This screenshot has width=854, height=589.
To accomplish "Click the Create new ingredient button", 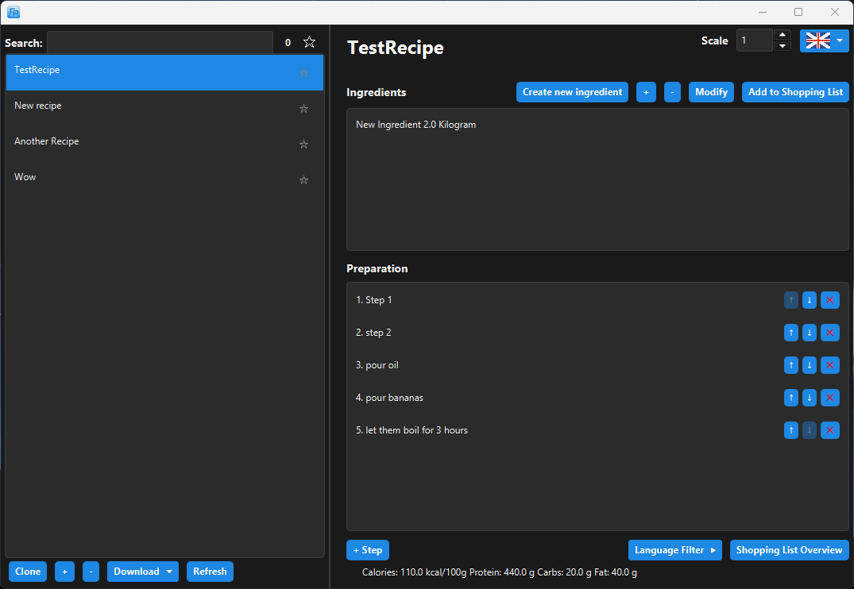I will 572,92.
